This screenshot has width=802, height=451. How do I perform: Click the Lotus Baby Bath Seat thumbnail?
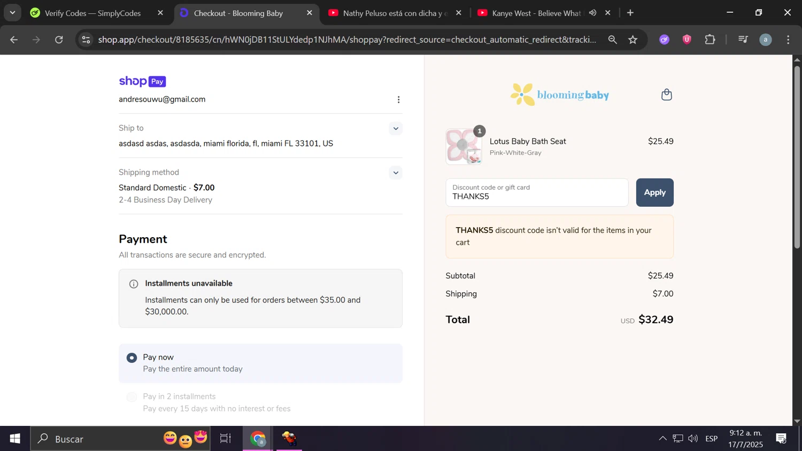[464, 146]
